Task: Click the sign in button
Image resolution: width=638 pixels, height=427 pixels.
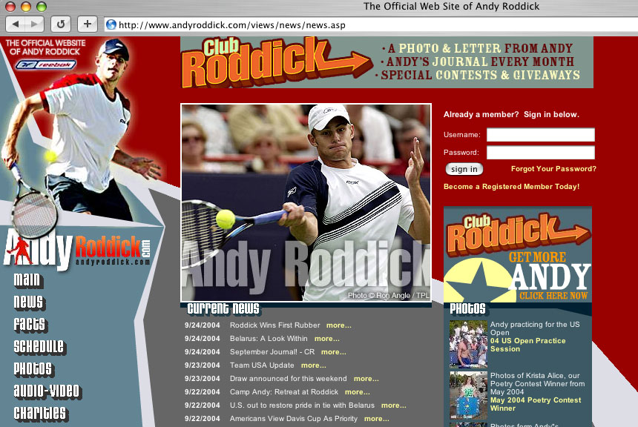Action: click(464, 169)
